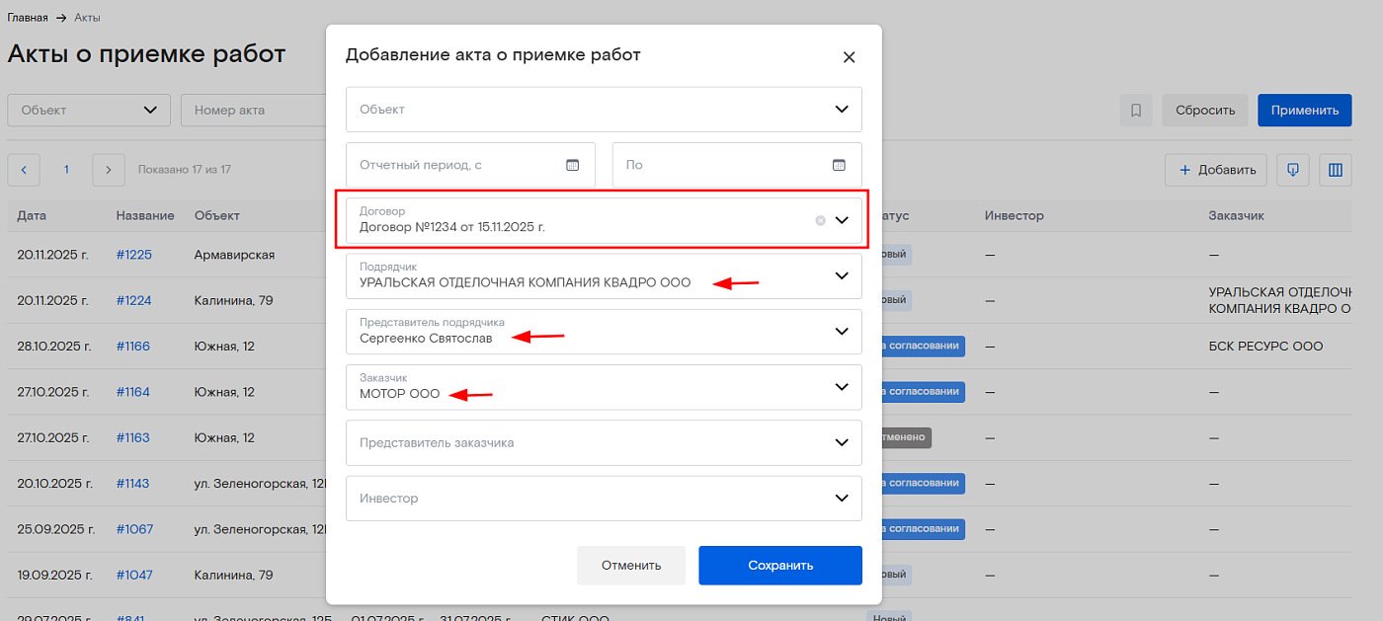Screen dimensions: 1383x621
Task: Open the Представитель заказчика dropdown
Action: (x=841, y=442)
